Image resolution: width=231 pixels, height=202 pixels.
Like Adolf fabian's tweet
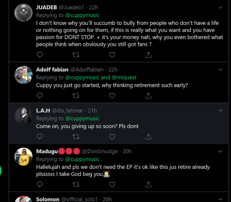pos(112,95)
